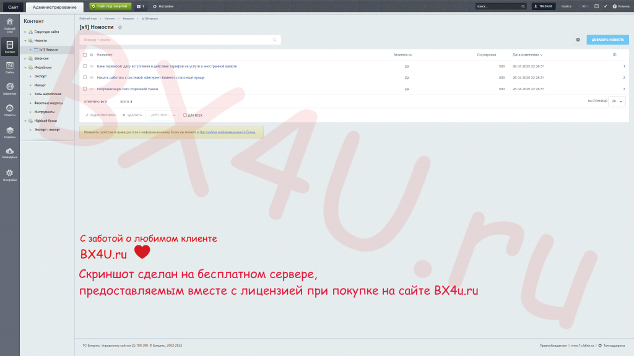The height and width of the screenshot is (356, 634).
Task: Open the Клиенты section icon in sidebar
Action: [10, 108]
